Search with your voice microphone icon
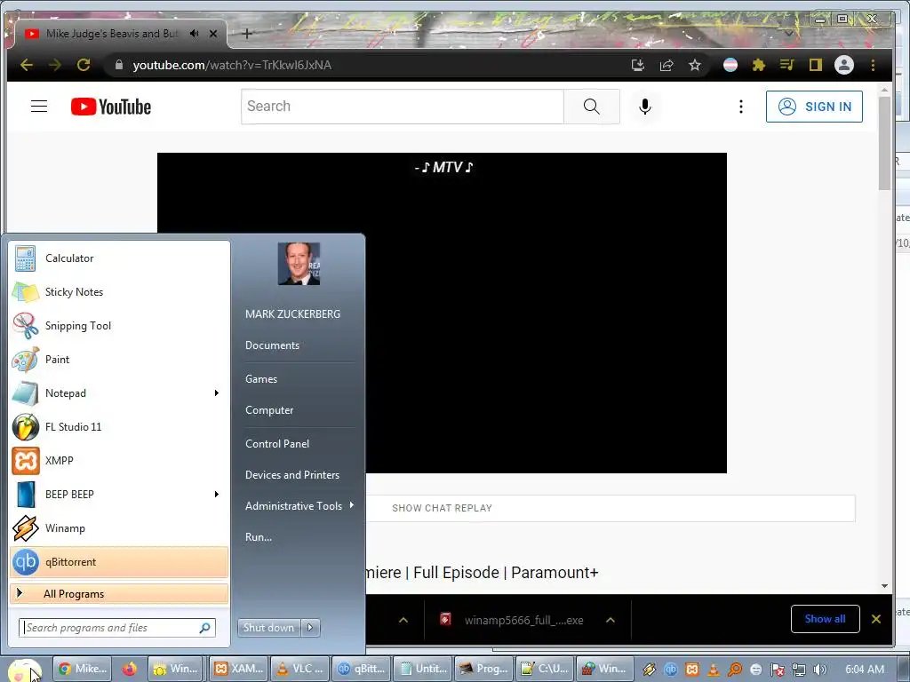 (645, 107)
